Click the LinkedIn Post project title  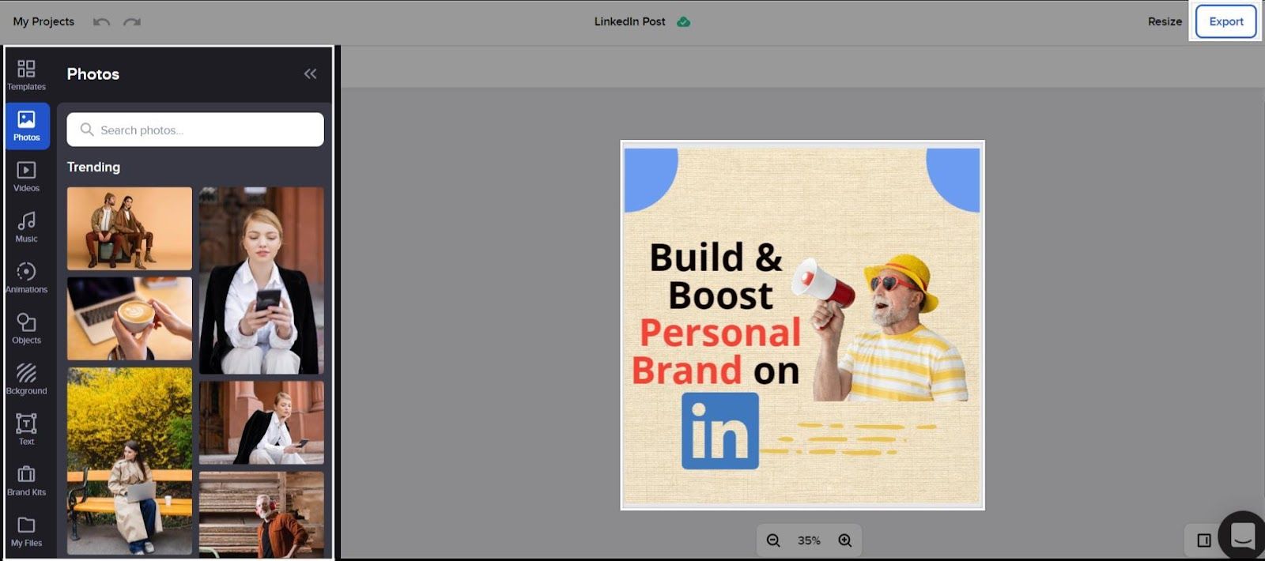pos(630,21)
